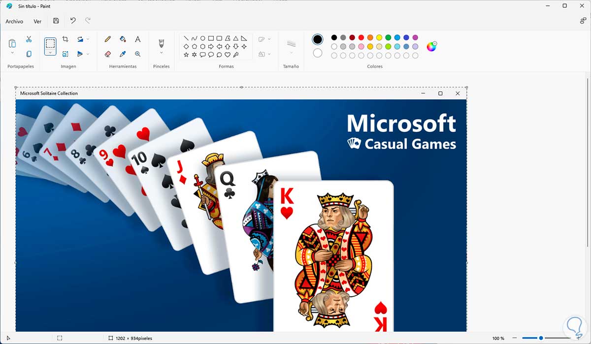Expand the Flip options chevron
Screen dimensions: 591x344
[88, 54]
